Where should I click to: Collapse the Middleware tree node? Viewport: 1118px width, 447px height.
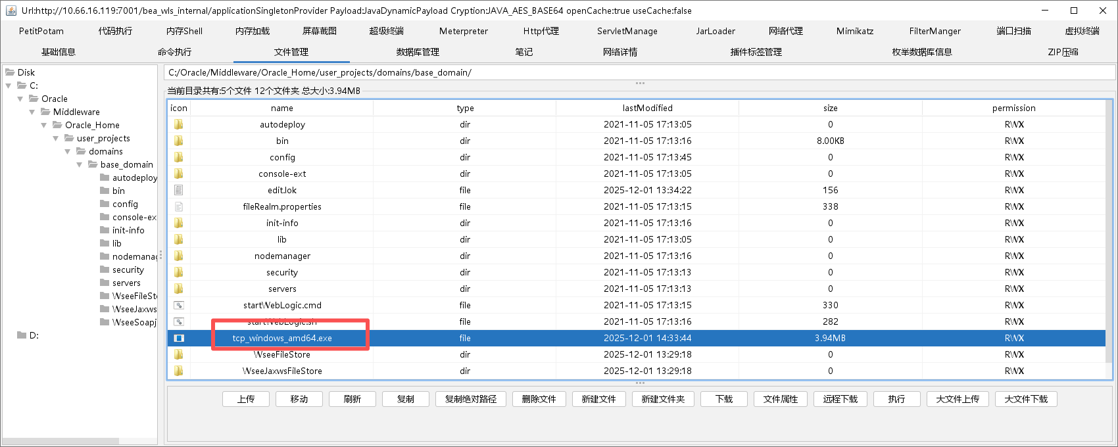pyautogui.click(x=32, y=112)
